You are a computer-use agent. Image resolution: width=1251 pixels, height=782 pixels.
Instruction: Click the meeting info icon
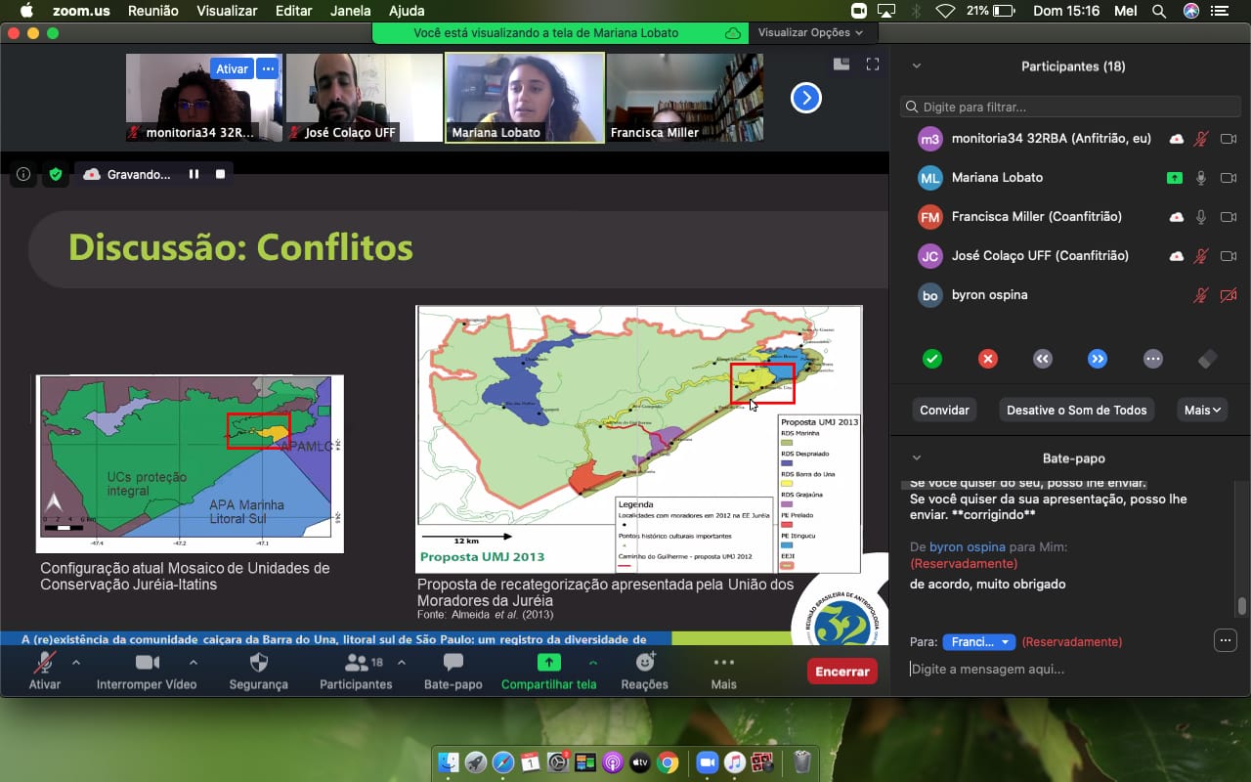(23, 174)
